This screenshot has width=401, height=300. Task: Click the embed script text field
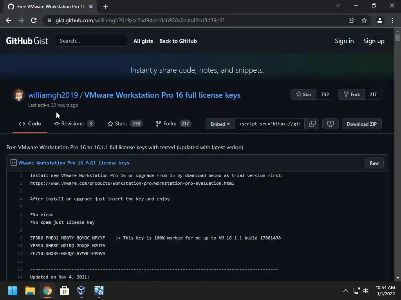click(x=269, y=124)
